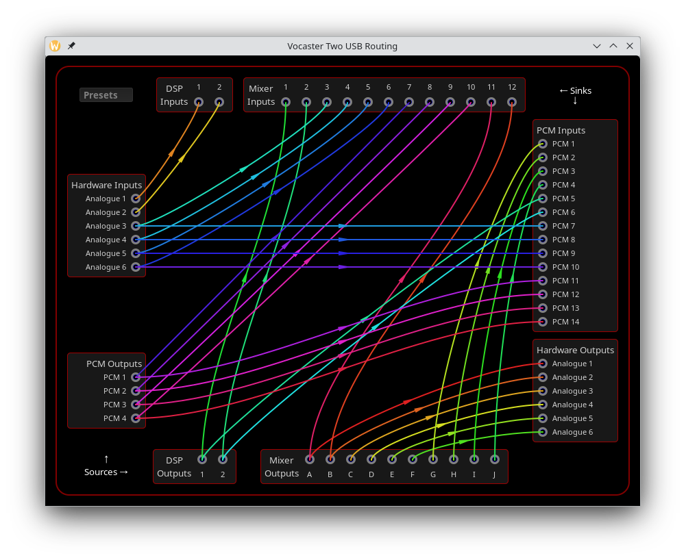The height and width of the screenshot is (560, 686).
Task: Select the PCM 2 output socket
Action: 136,391
